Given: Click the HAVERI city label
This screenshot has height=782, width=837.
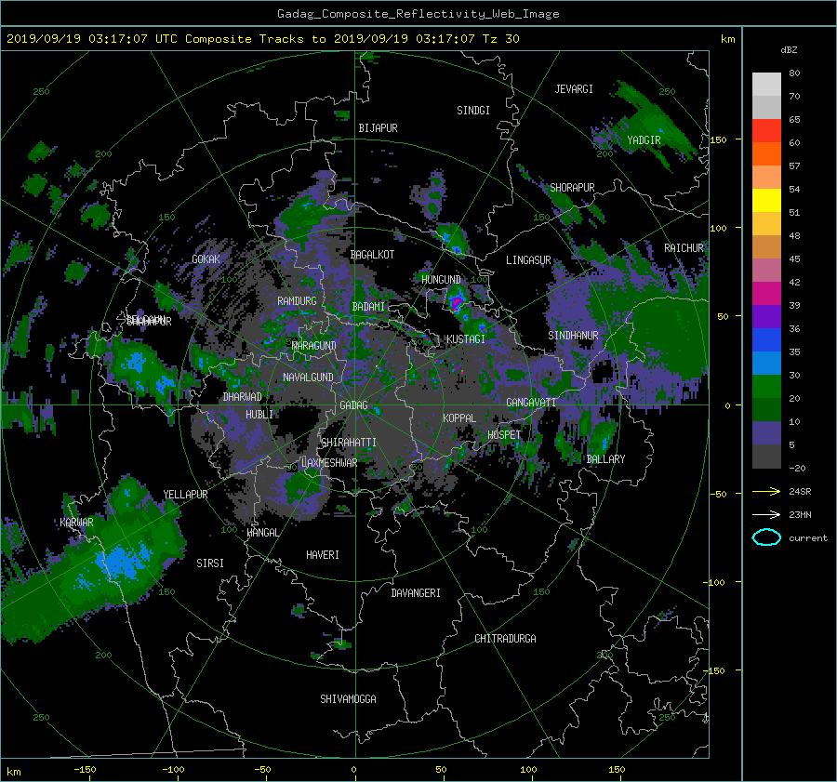Looking at the screenshot, I should (323, 555).
